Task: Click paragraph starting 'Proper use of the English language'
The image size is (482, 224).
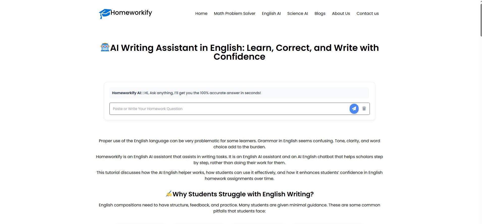Action: (x=239, y=144)
